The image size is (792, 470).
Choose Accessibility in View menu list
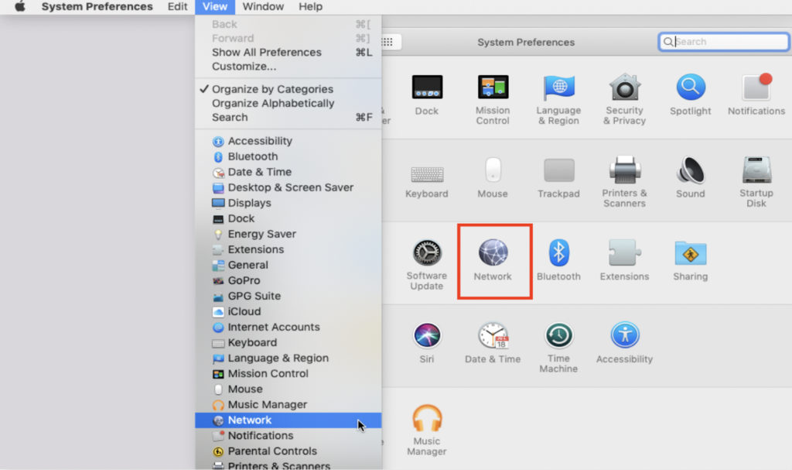288,141
